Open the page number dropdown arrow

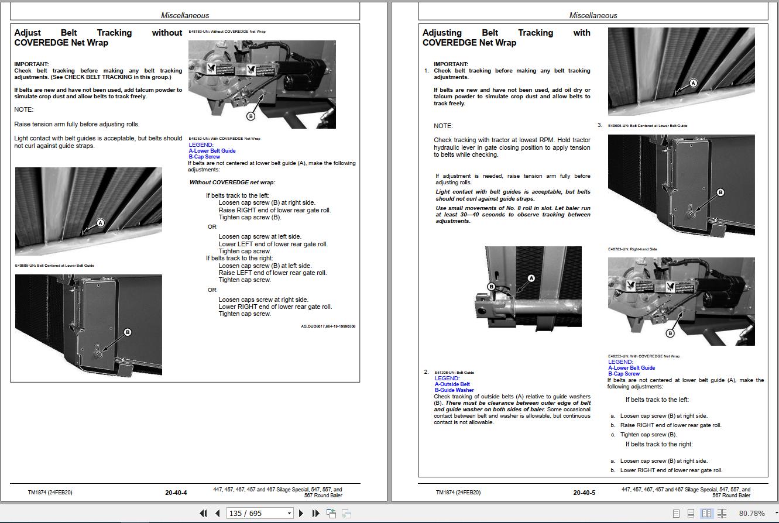(289, 514)
